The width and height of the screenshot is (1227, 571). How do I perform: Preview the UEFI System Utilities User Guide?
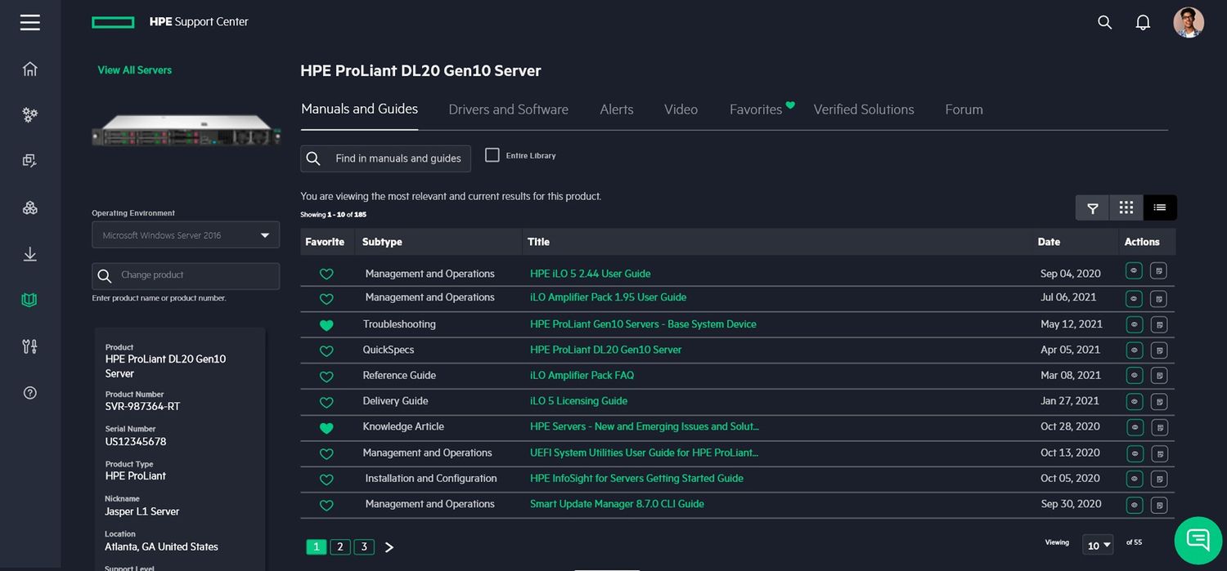click(1134, 453)
